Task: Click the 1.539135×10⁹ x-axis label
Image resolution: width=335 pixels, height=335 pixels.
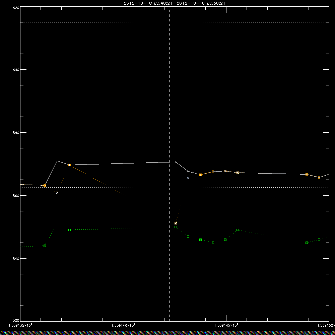Action: [x=20, y=325]
